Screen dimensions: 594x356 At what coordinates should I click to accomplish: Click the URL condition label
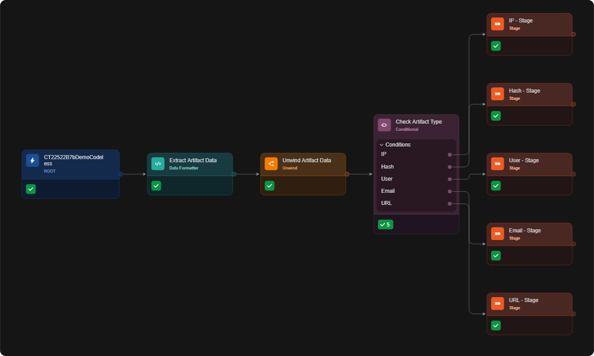pyautogui.click(x=386, y=203)
